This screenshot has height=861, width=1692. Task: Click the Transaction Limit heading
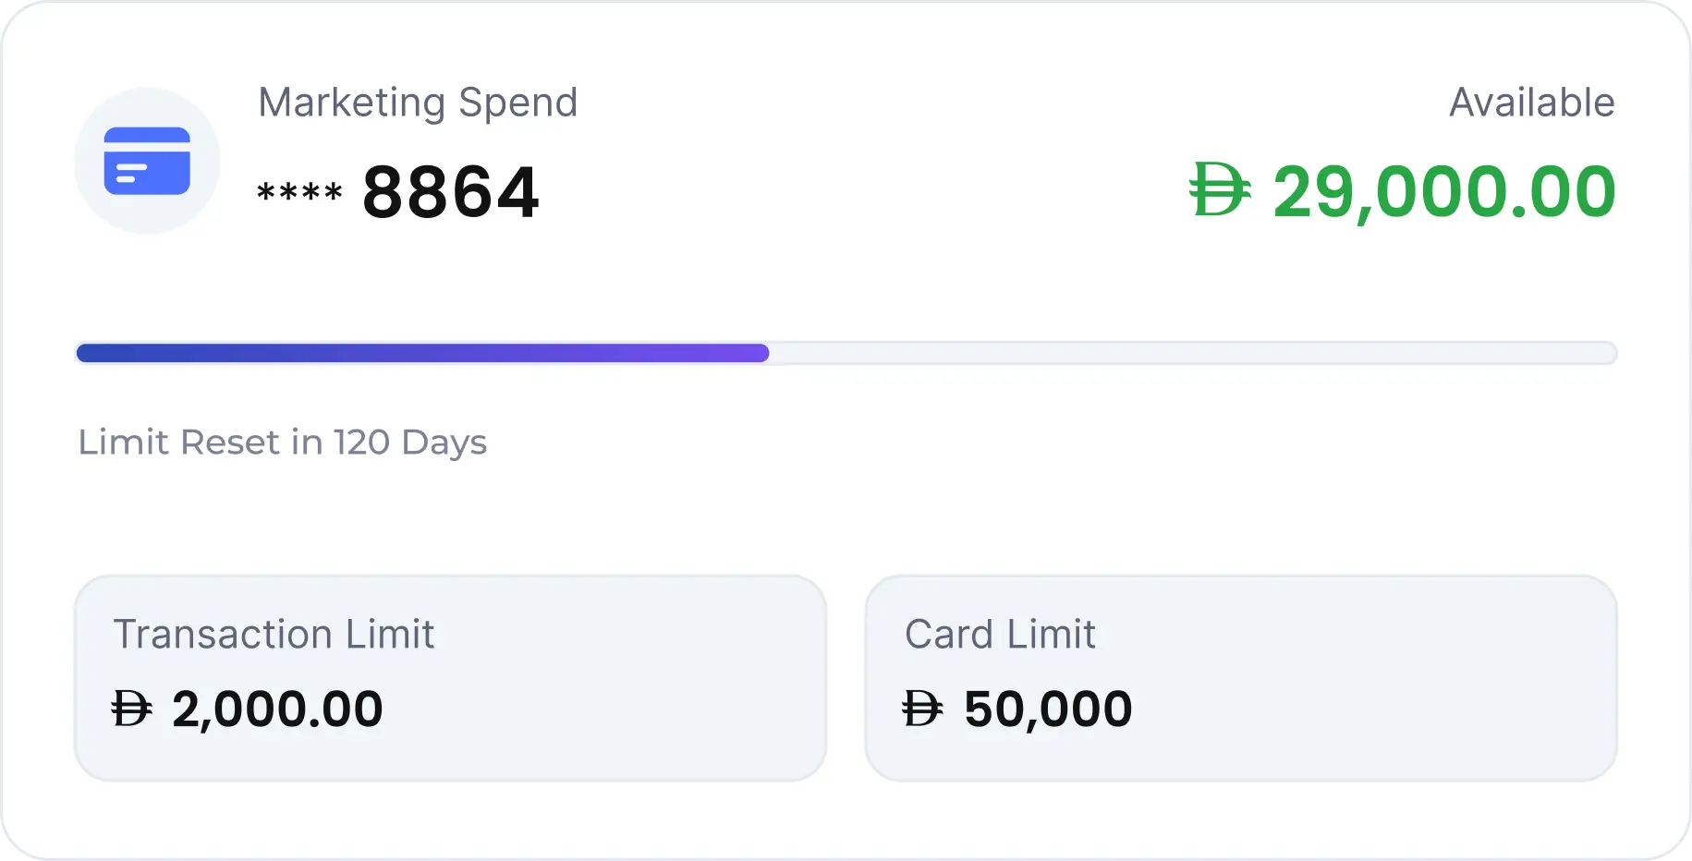[274, 635]
